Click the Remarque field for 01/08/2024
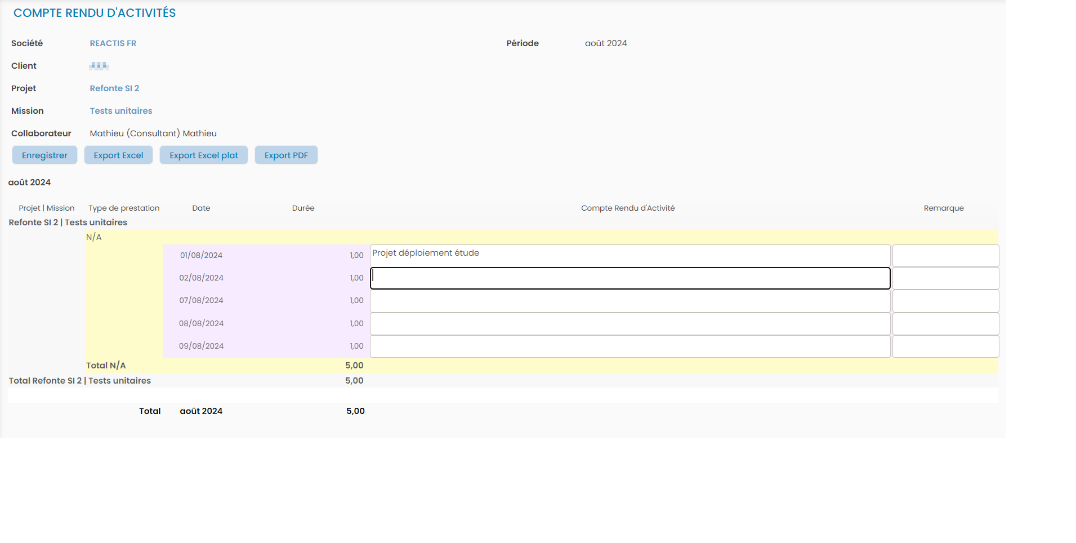 click(x=945, y=256)
